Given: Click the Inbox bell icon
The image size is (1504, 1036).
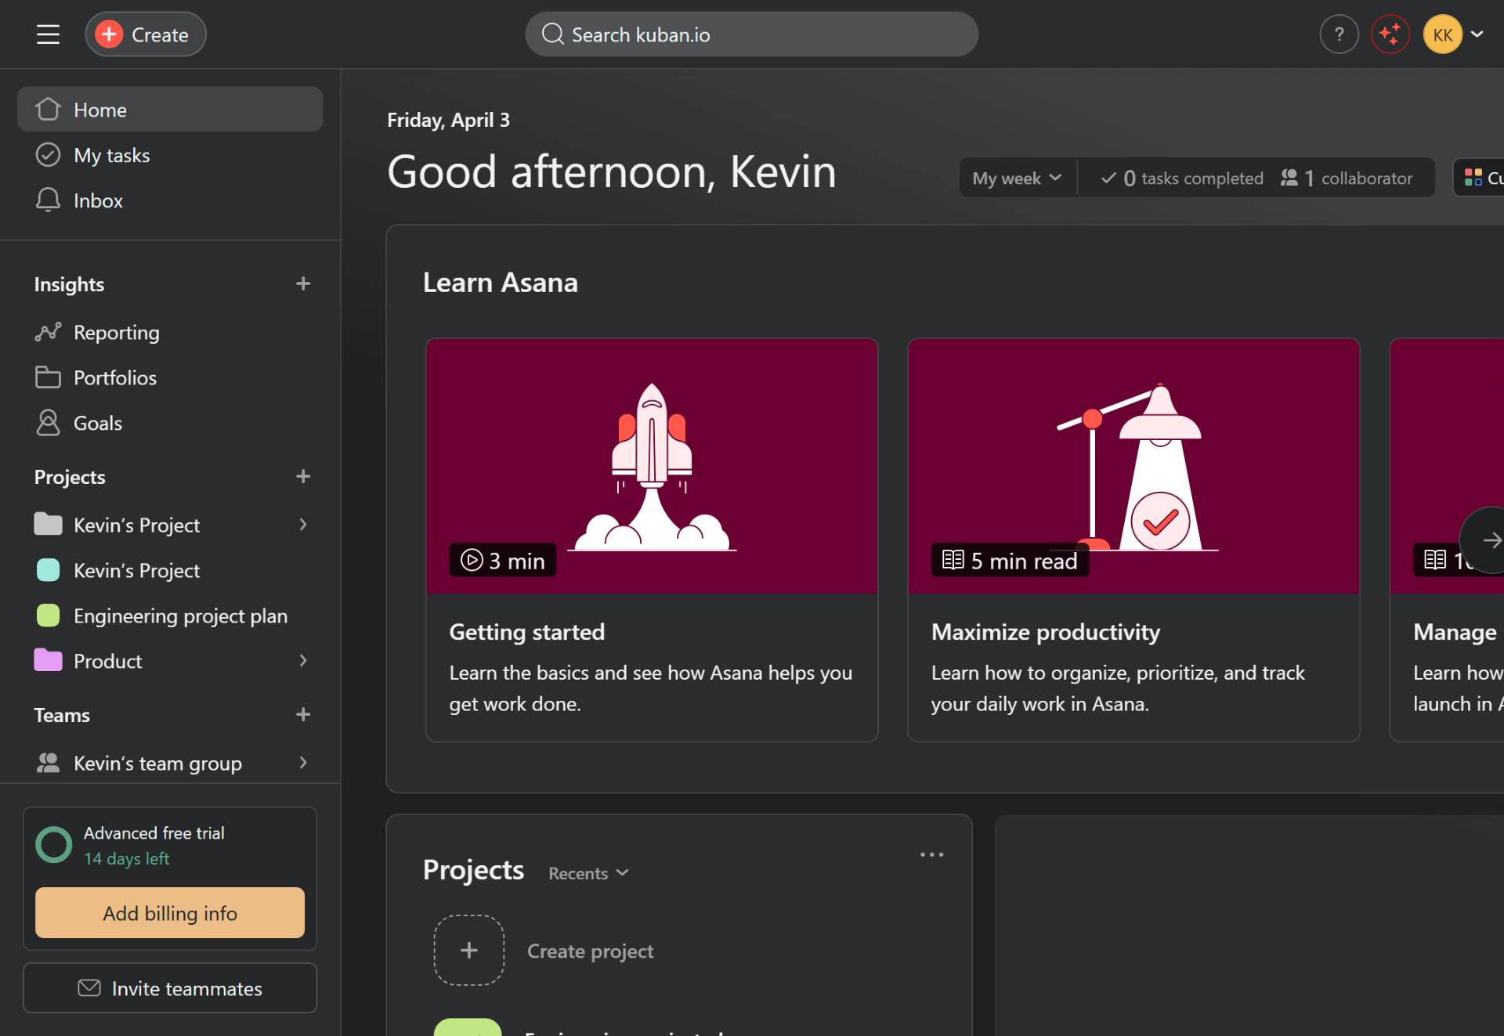Looking at the screenshot, I should tap(48, 200).
